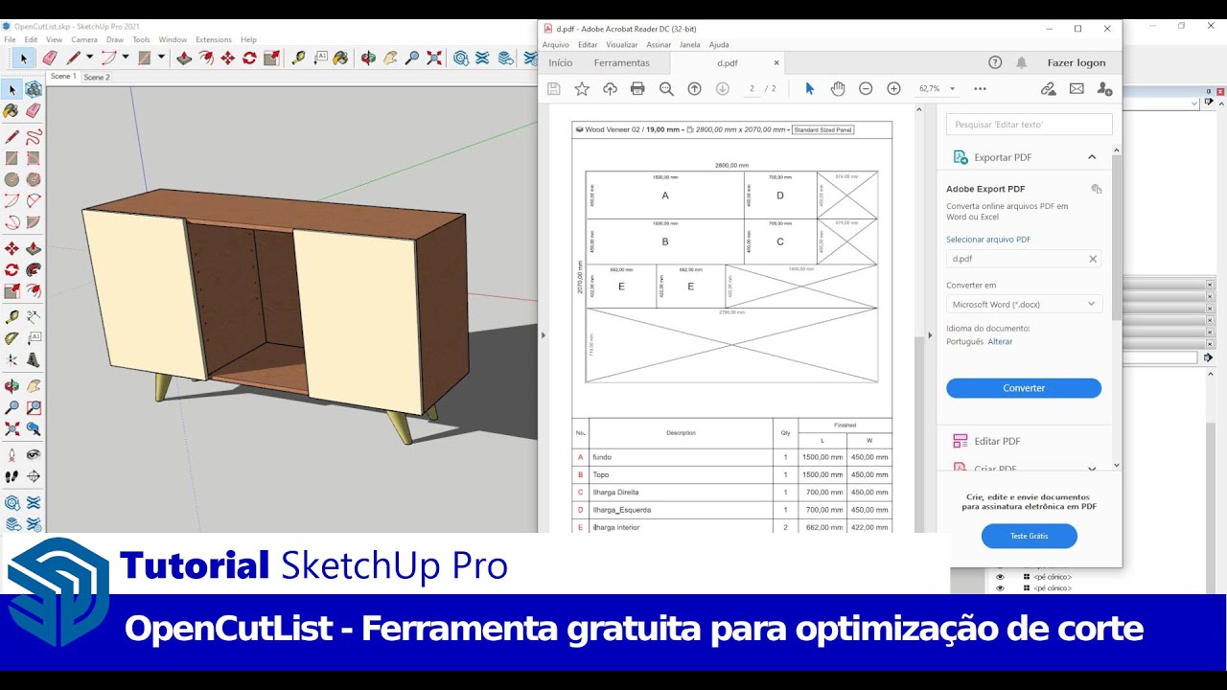Screen dimensions: 1227x690
Task: Open the Visualizar menu in Acrobat
Action: pos(622,45)
